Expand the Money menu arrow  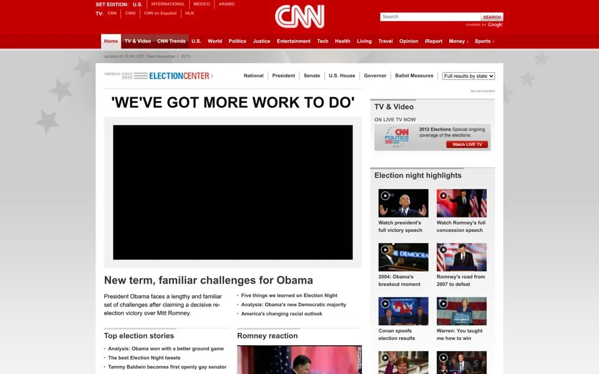(x=467, y=42)
